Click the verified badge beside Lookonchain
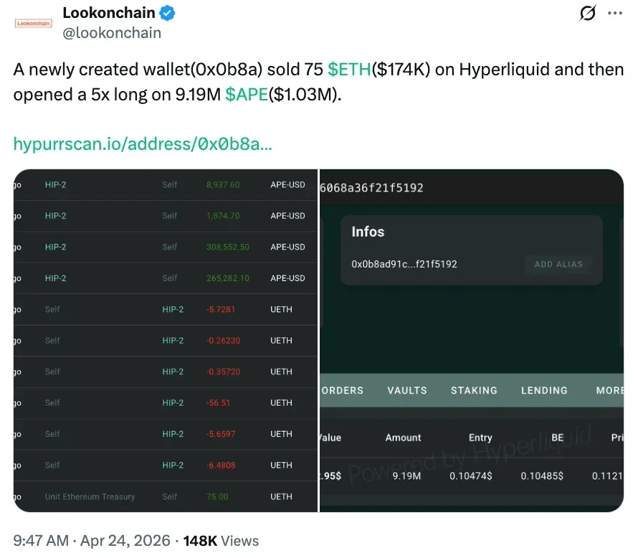Viewport: 638px width, 558px height. [x=167, y=12]
